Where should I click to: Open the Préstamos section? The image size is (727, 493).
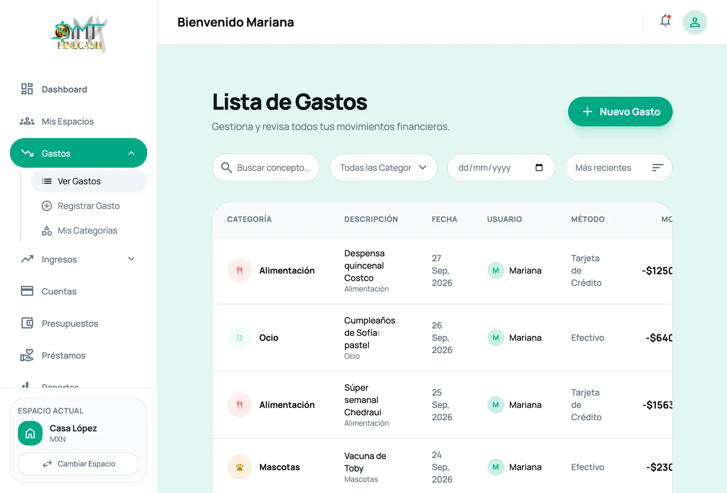pyautogui.click(x=79, y=355)
